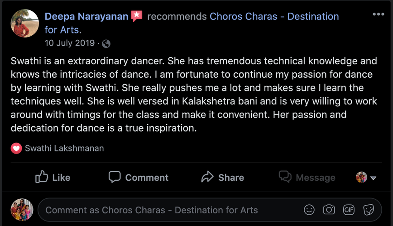Open the commenting identity selector dropdown

[366, 177]
